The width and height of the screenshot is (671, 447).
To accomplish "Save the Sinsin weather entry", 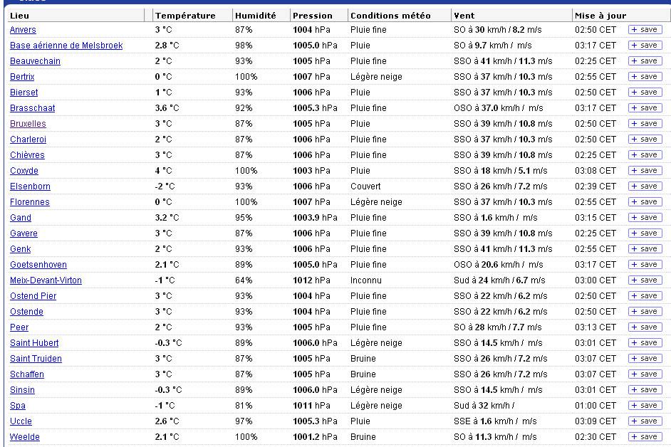I will (645, 390).
